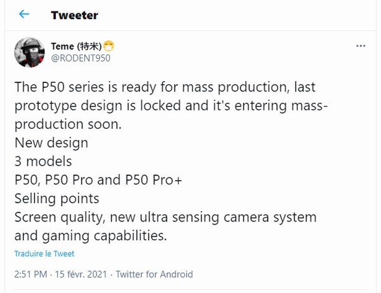Click the "Screen quality, new ultra sensing" line

coord(165,217)
